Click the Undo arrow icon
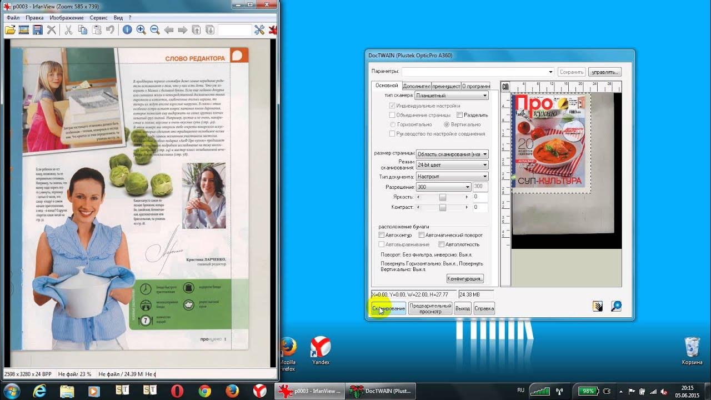Viewport: 711px width, 400px height. click(x=111, y=30)
